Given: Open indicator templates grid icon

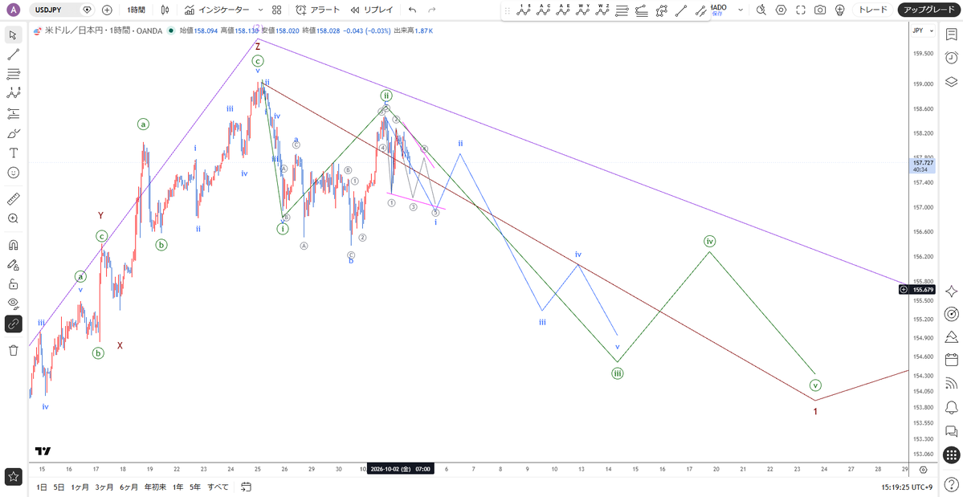Looking at the screenshot, I should coord(277,10).
